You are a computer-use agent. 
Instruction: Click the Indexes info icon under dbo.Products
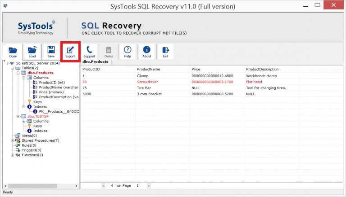point(29,107)
